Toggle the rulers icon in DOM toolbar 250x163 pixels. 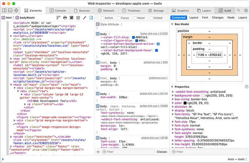pos(59,17)
